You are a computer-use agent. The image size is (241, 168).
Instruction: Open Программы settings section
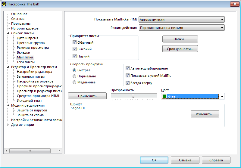pyautogui.click(x=21, y=24)
